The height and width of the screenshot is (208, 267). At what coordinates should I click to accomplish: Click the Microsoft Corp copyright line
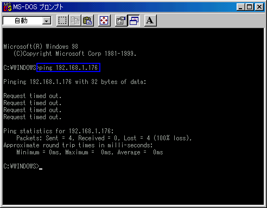point(75,54)
